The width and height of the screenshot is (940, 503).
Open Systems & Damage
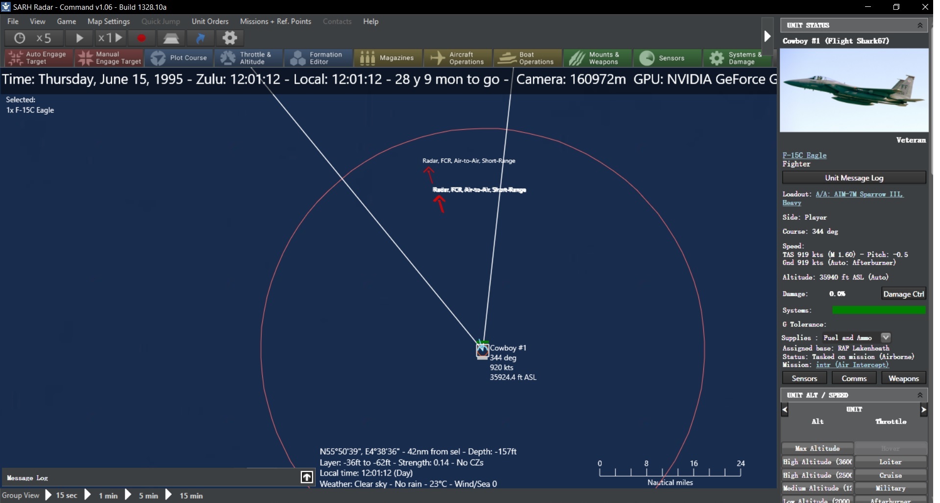pos(738,58)
